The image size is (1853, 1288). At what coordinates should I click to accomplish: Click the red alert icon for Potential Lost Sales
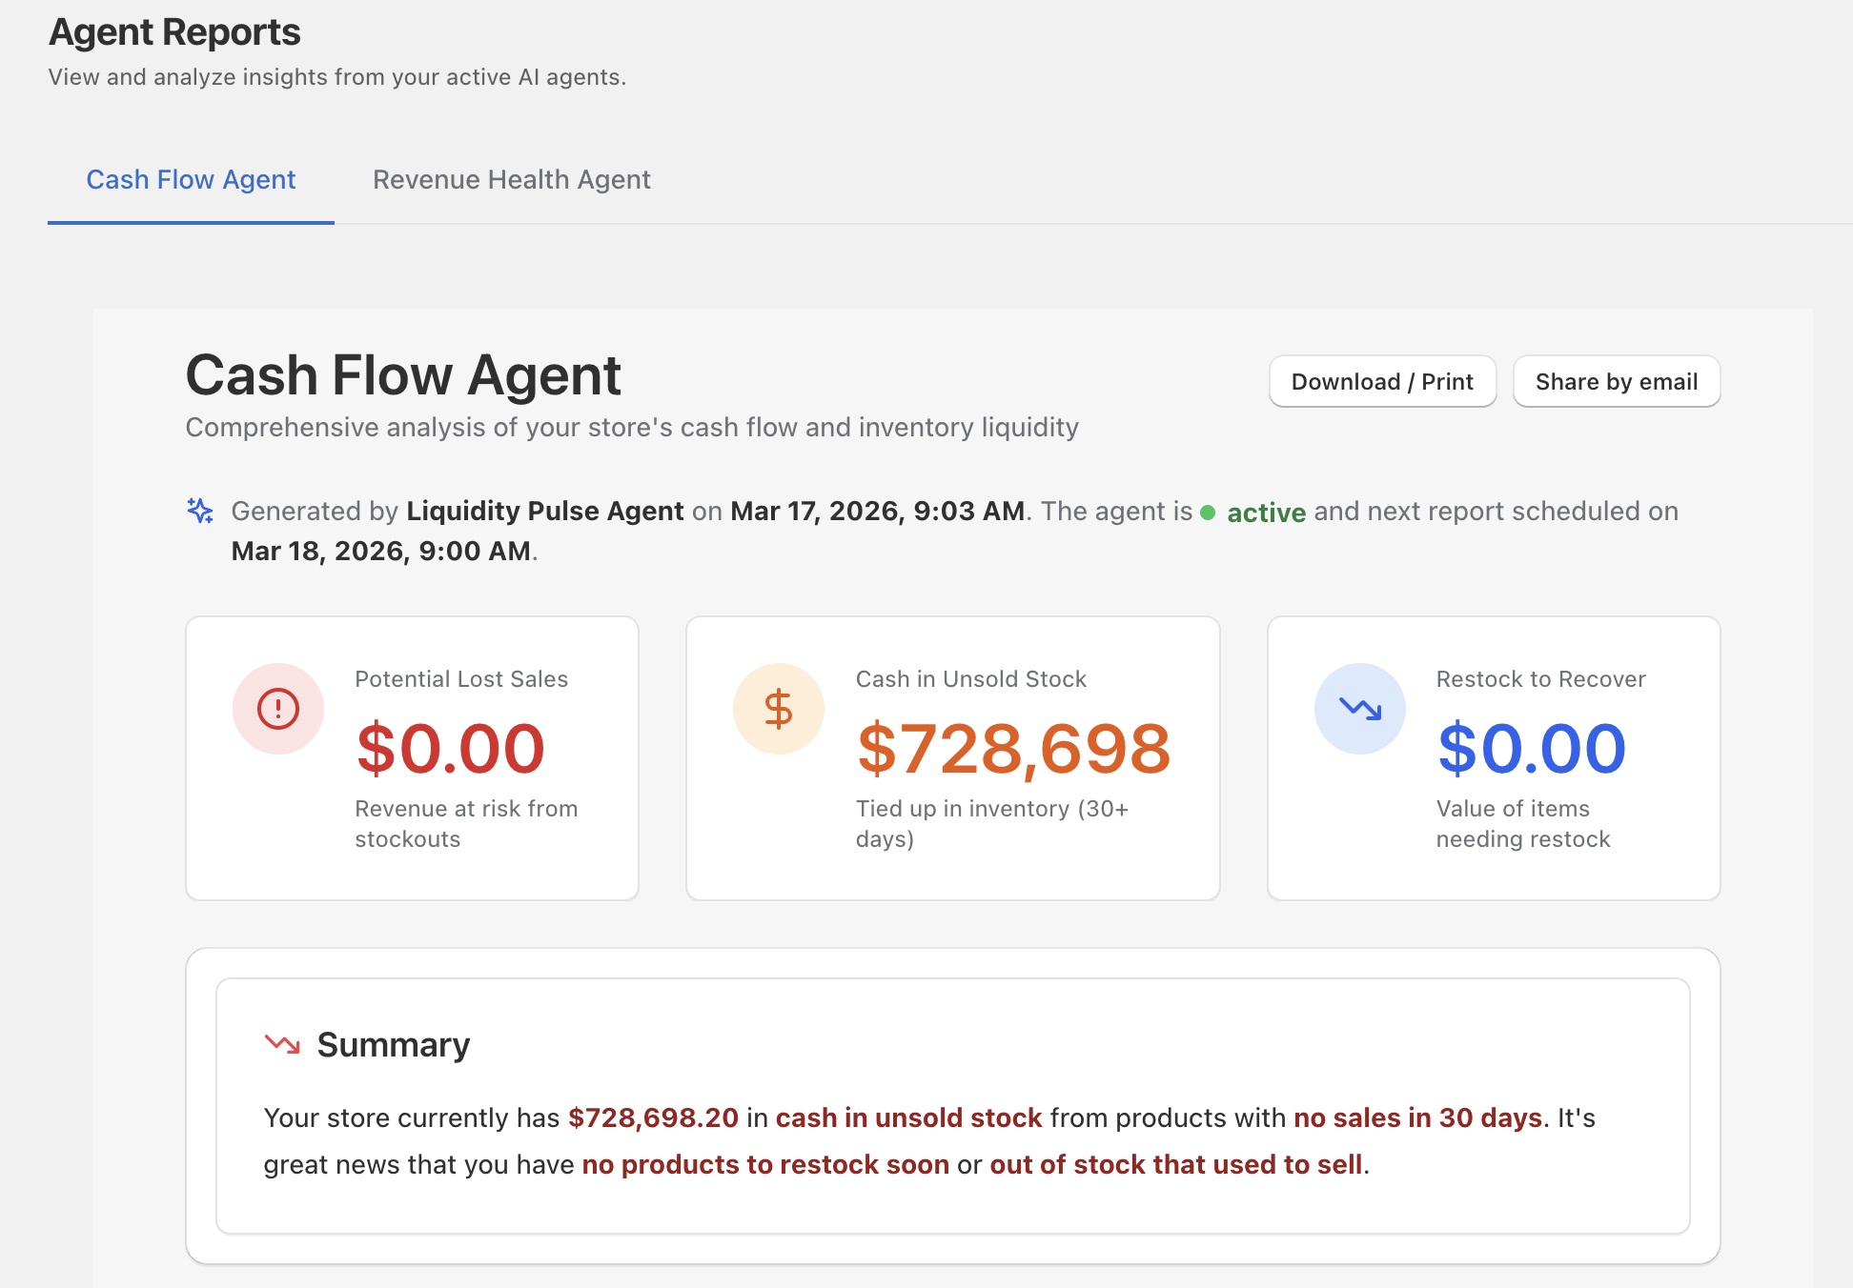[278, 709]
